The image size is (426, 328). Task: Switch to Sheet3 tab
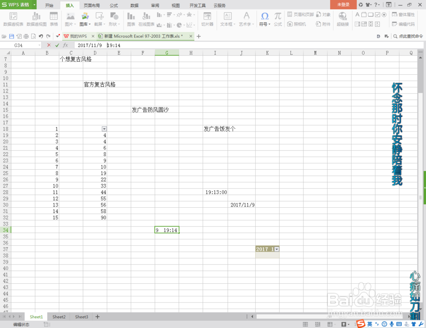(x=81, y=317)
